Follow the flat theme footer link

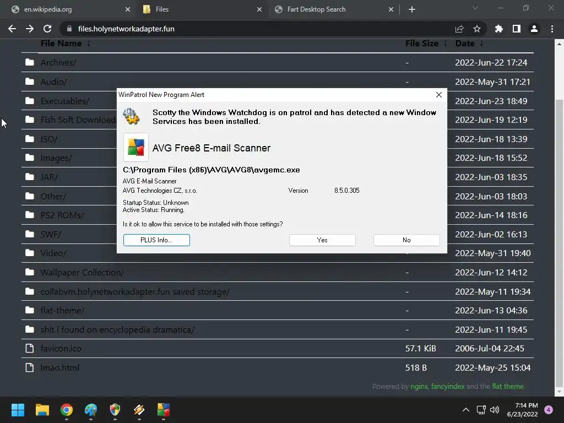pyautogui.click(x=508, y=386)
